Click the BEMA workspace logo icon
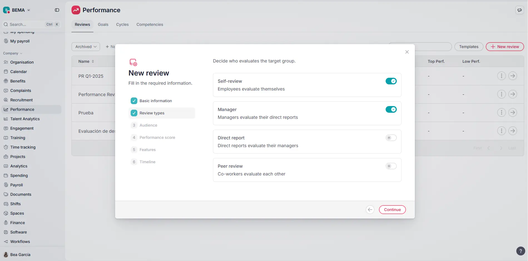Viewport: 528px width, 261px height. (x=6, y=10)
